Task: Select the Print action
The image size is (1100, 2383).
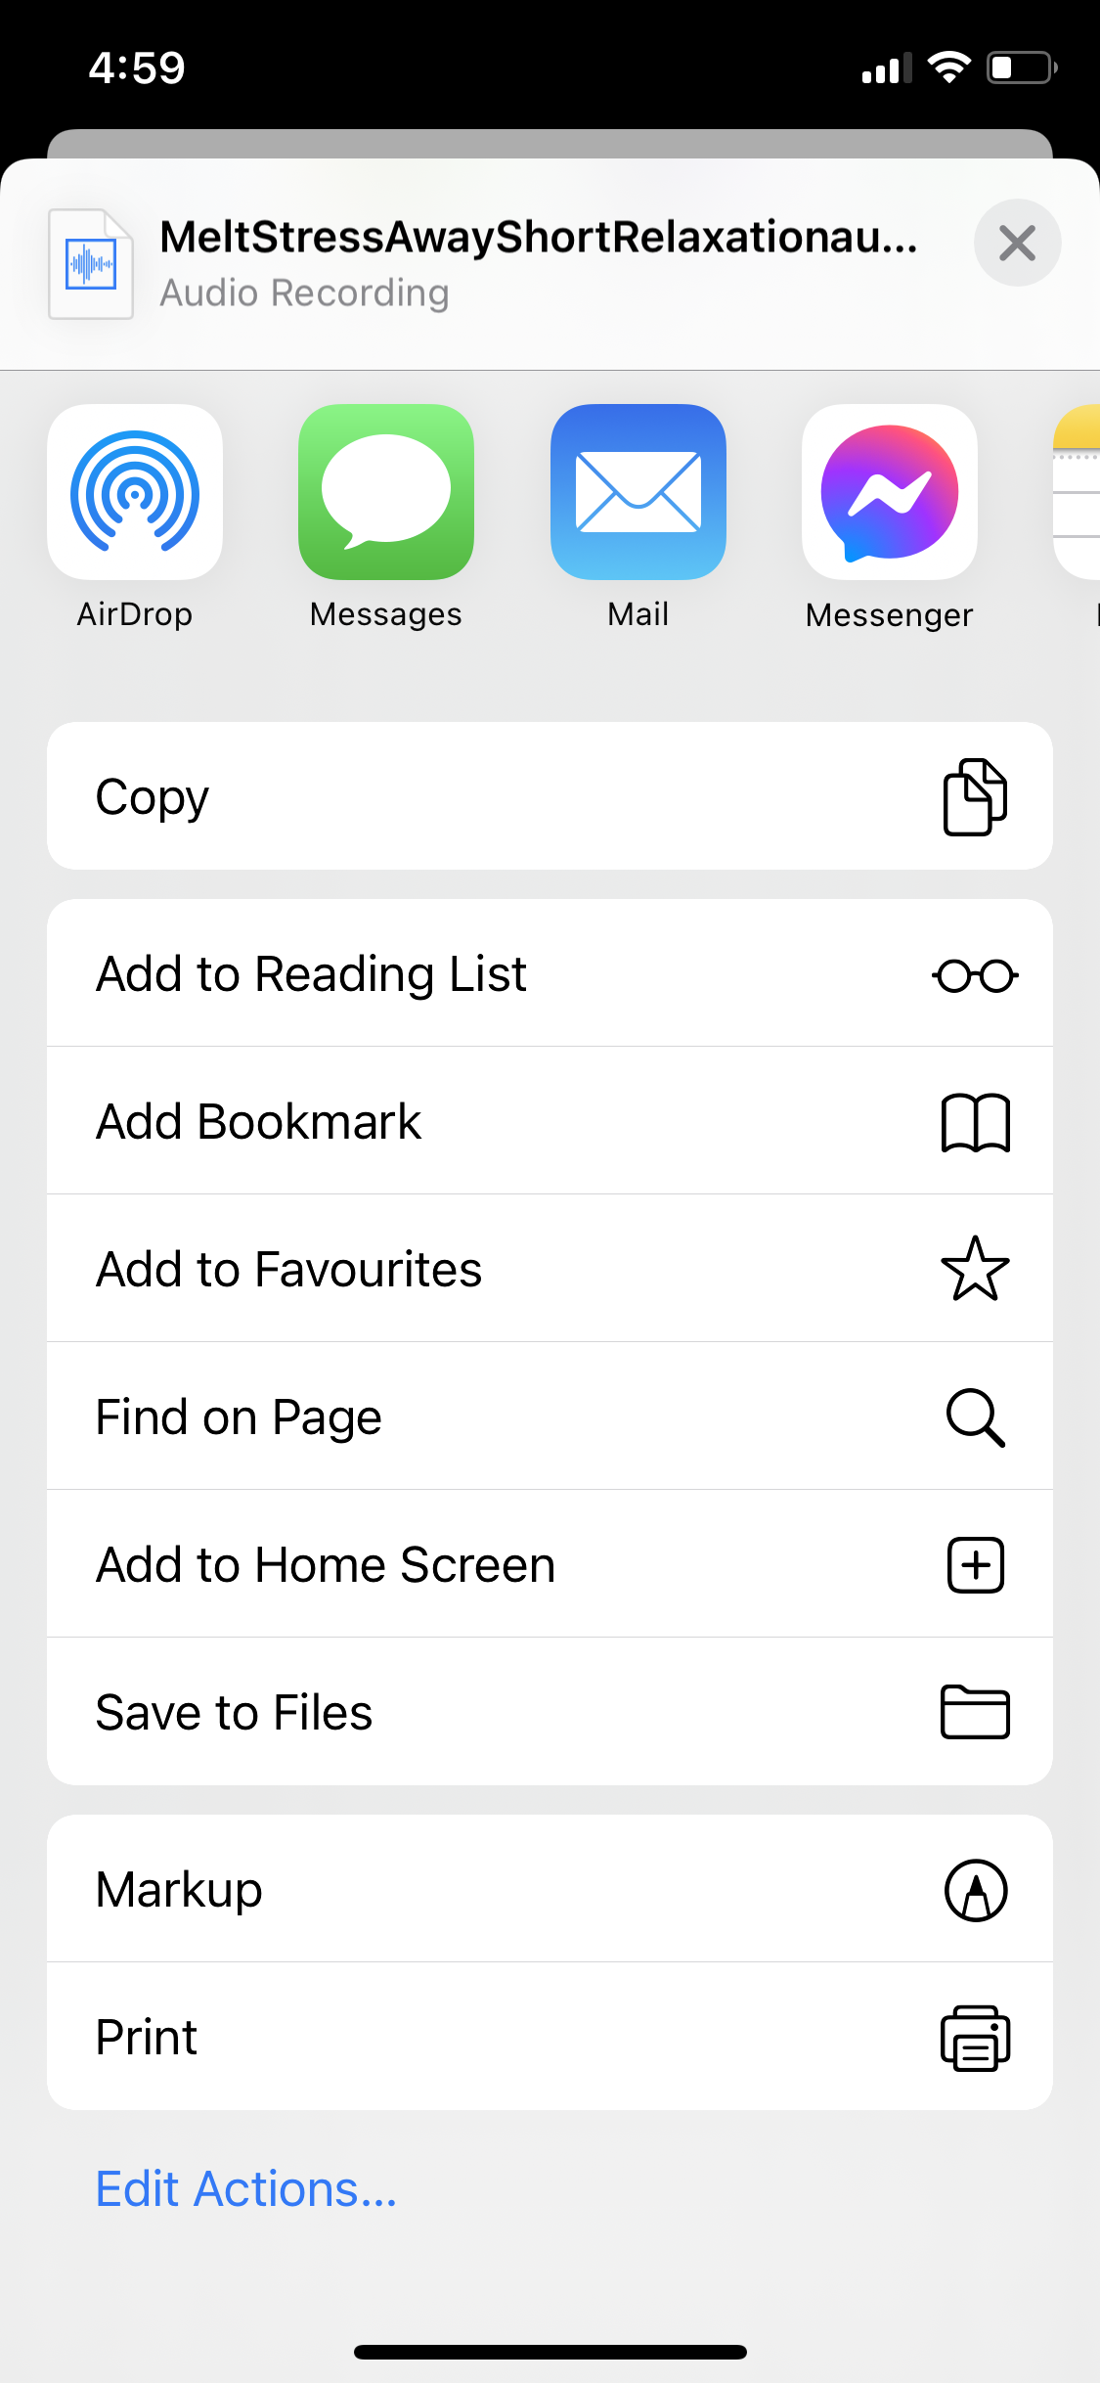Action: [147, 2037]
